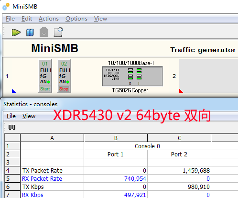
Task: Click the TX Kbps label
Action: [x=33, y=187]
